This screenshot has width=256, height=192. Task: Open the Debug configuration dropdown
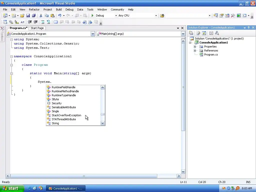click(116, 16)
